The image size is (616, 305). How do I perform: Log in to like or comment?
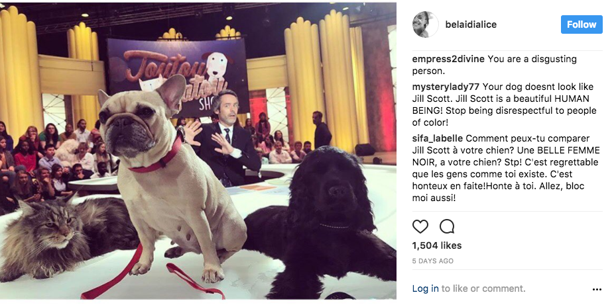(x=425, y=289)
